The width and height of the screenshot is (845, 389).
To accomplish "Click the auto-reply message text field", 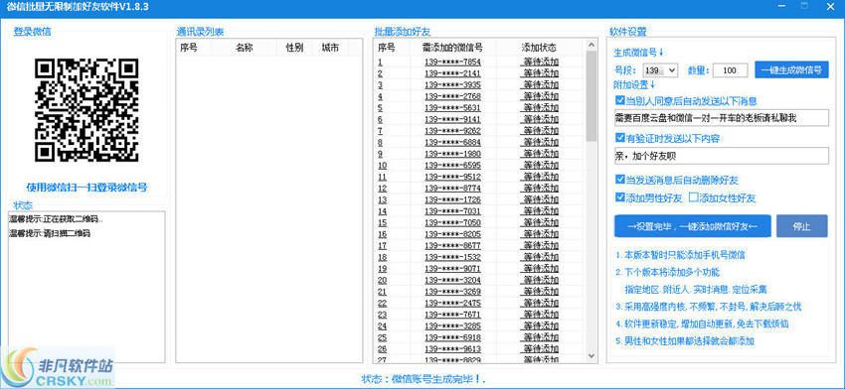I will [x=721, y=118].
